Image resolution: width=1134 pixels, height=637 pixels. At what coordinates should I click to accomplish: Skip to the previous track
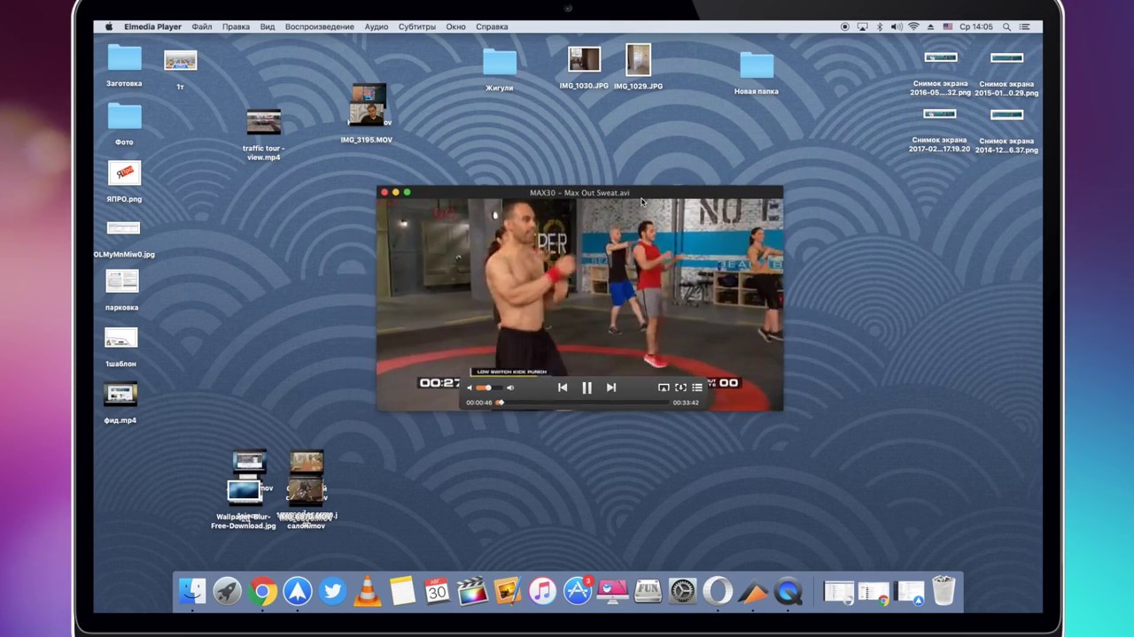(563, 388)
